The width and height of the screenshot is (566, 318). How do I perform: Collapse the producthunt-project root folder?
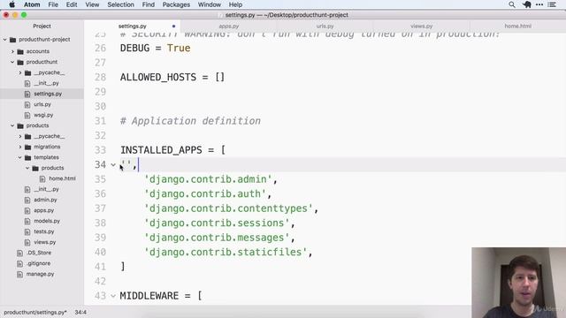[5, 40]
